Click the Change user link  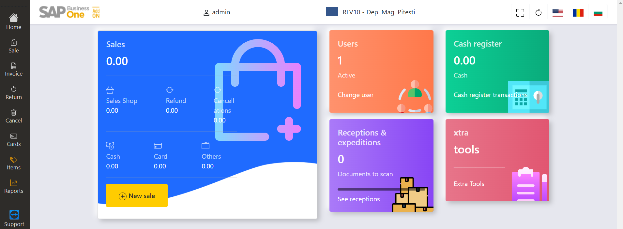pos(356,95)
